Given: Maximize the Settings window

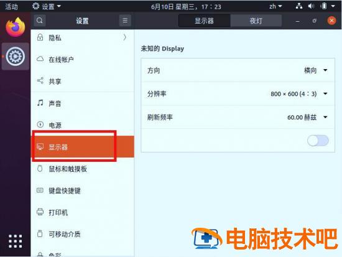Looking at the screenshot, I should 314,21.
